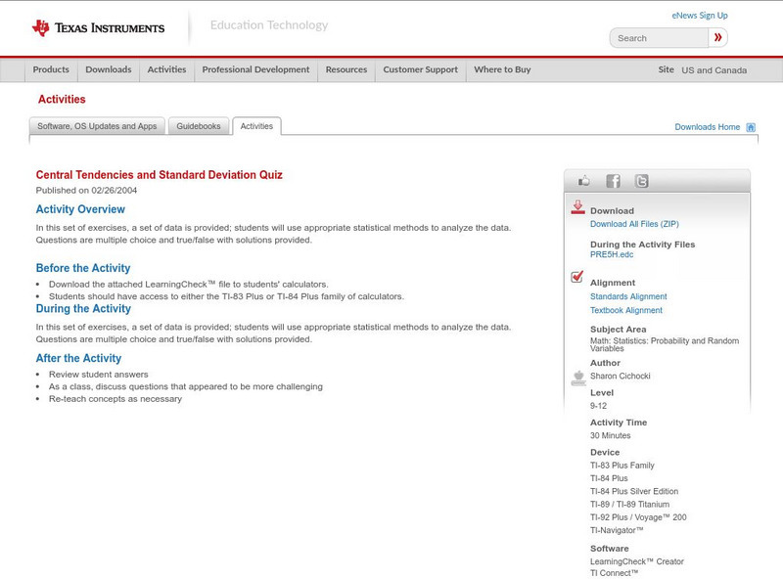Click the thumbs-up like icon

(x=583, y=181)
